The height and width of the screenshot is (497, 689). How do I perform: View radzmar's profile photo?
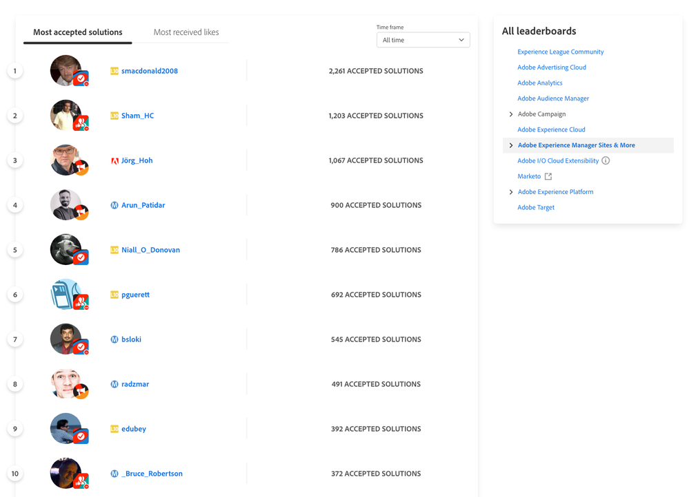pyautogui.click(x=66, y=383)
